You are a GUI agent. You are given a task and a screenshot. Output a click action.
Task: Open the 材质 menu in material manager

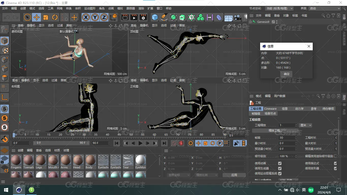pyautogui.click(x=57, y=150)
